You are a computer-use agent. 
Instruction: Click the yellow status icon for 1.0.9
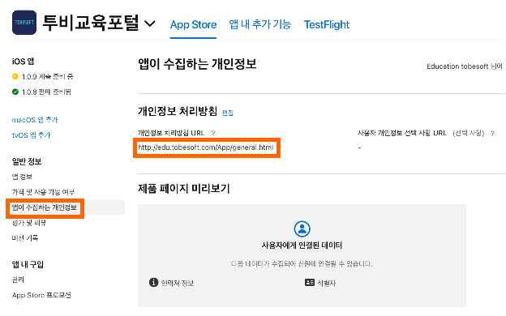pyautogui.click(x=15, y=76)
